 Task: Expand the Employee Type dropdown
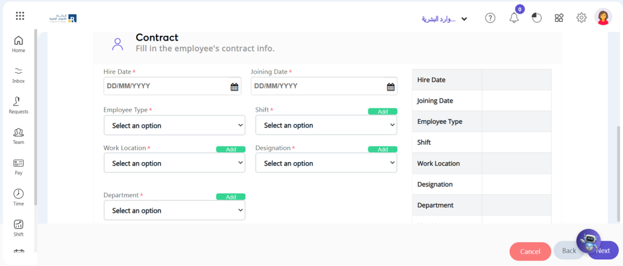point(175,125)
